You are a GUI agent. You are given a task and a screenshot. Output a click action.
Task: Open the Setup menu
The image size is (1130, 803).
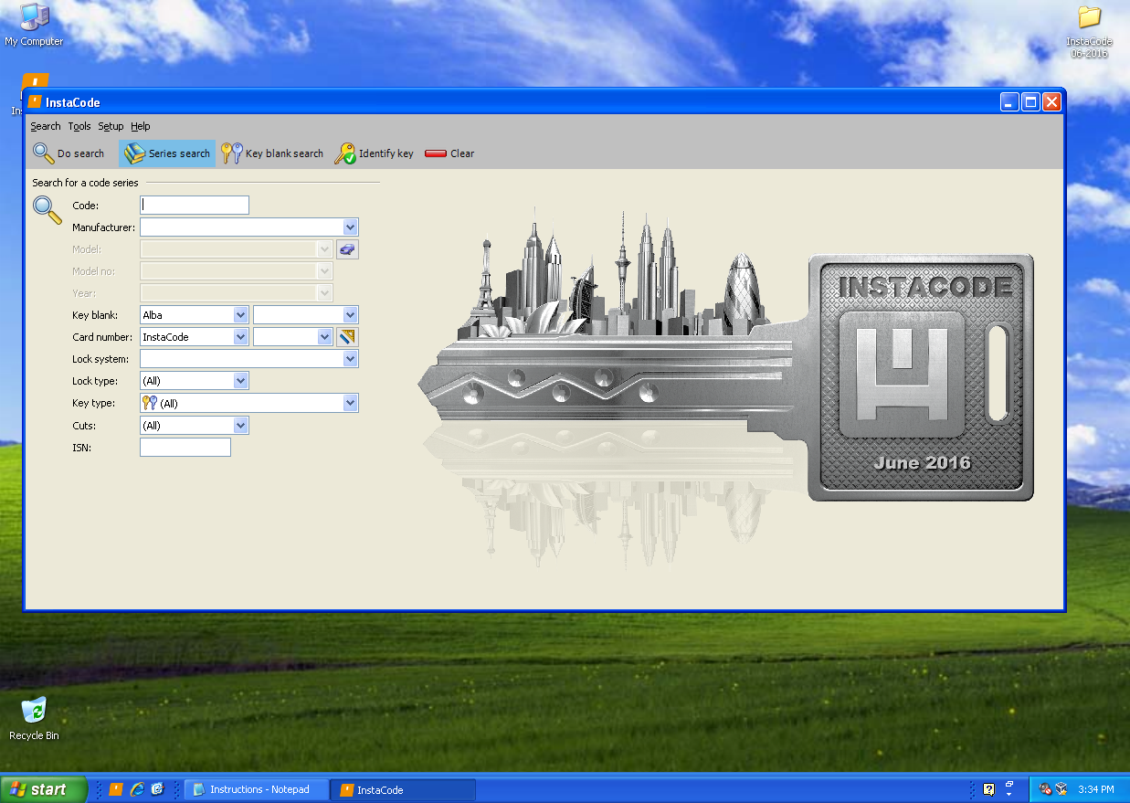coord(111,126)
